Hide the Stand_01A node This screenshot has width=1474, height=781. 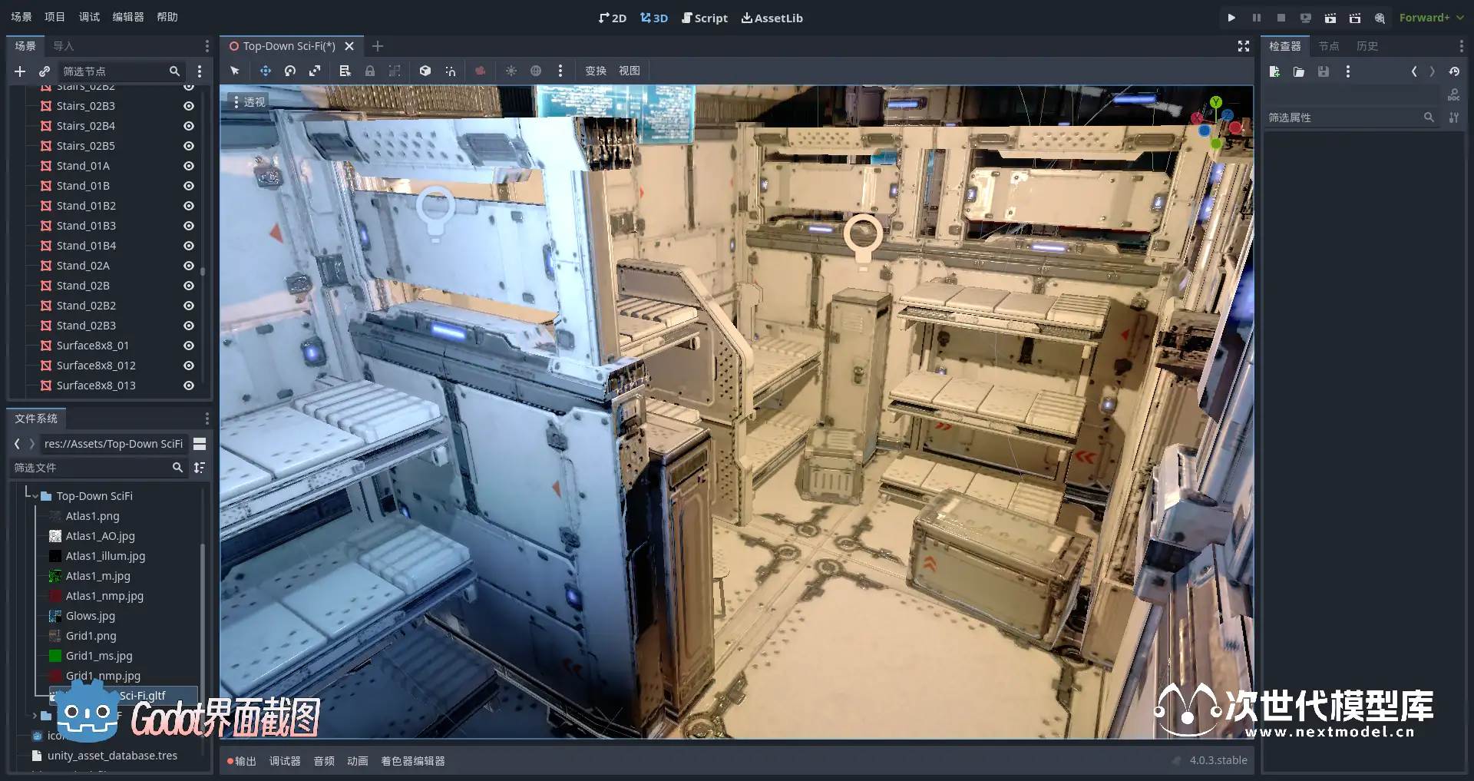click(x=188, y=166)
